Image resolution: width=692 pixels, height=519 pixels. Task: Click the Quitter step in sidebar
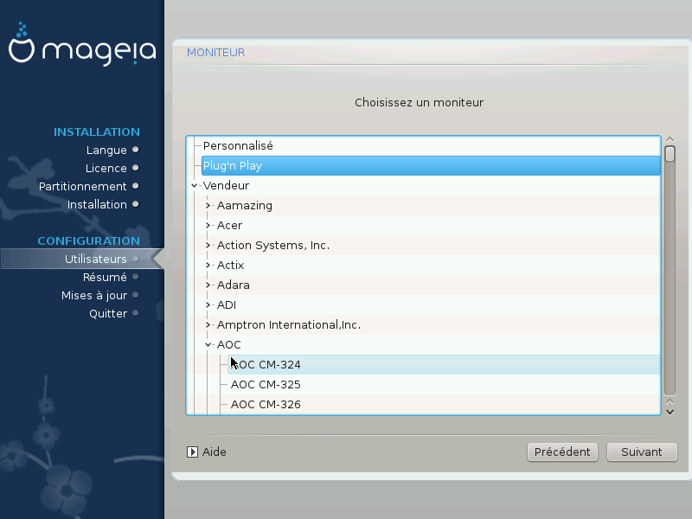(108, 313)
